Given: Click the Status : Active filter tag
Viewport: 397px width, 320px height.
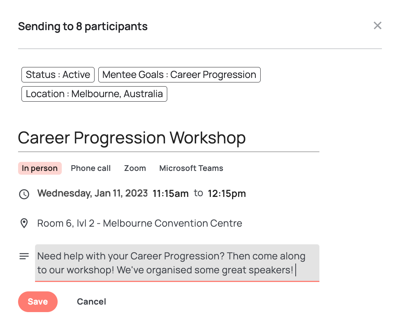Looking at the screenshot, I should pos(58,75).
